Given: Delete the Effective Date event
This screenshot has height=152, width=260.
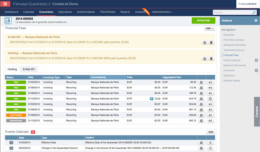Looking at the screenshot, I should pyautogui.click(x=210, y=143).
